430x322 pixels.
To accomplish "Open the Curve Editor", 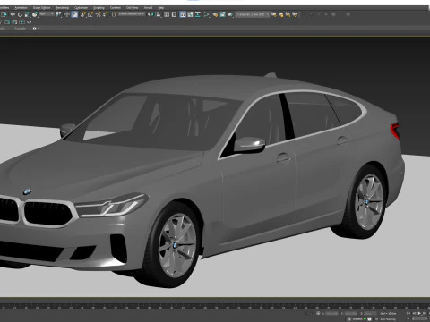I will [190, 14].
